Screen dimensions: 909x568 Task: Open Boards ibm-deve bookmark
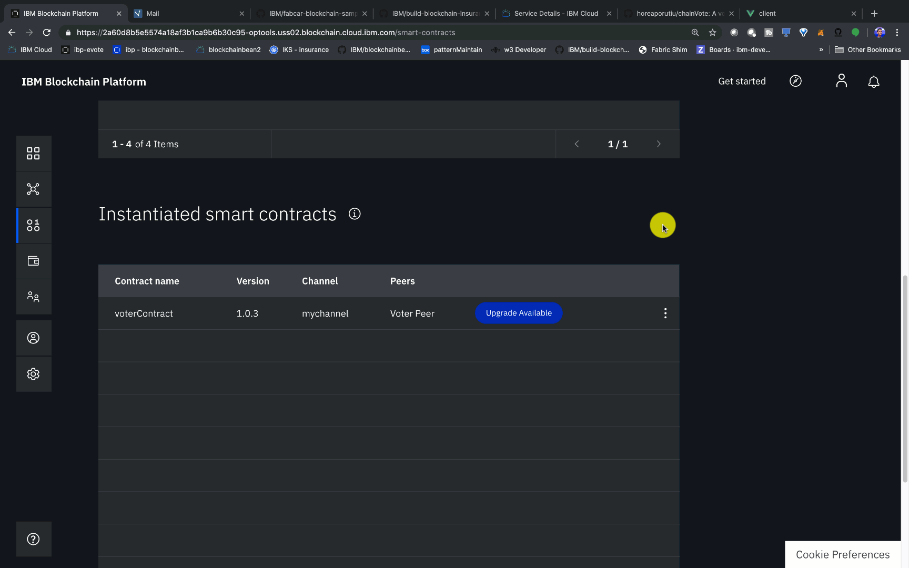pos(734,50)
